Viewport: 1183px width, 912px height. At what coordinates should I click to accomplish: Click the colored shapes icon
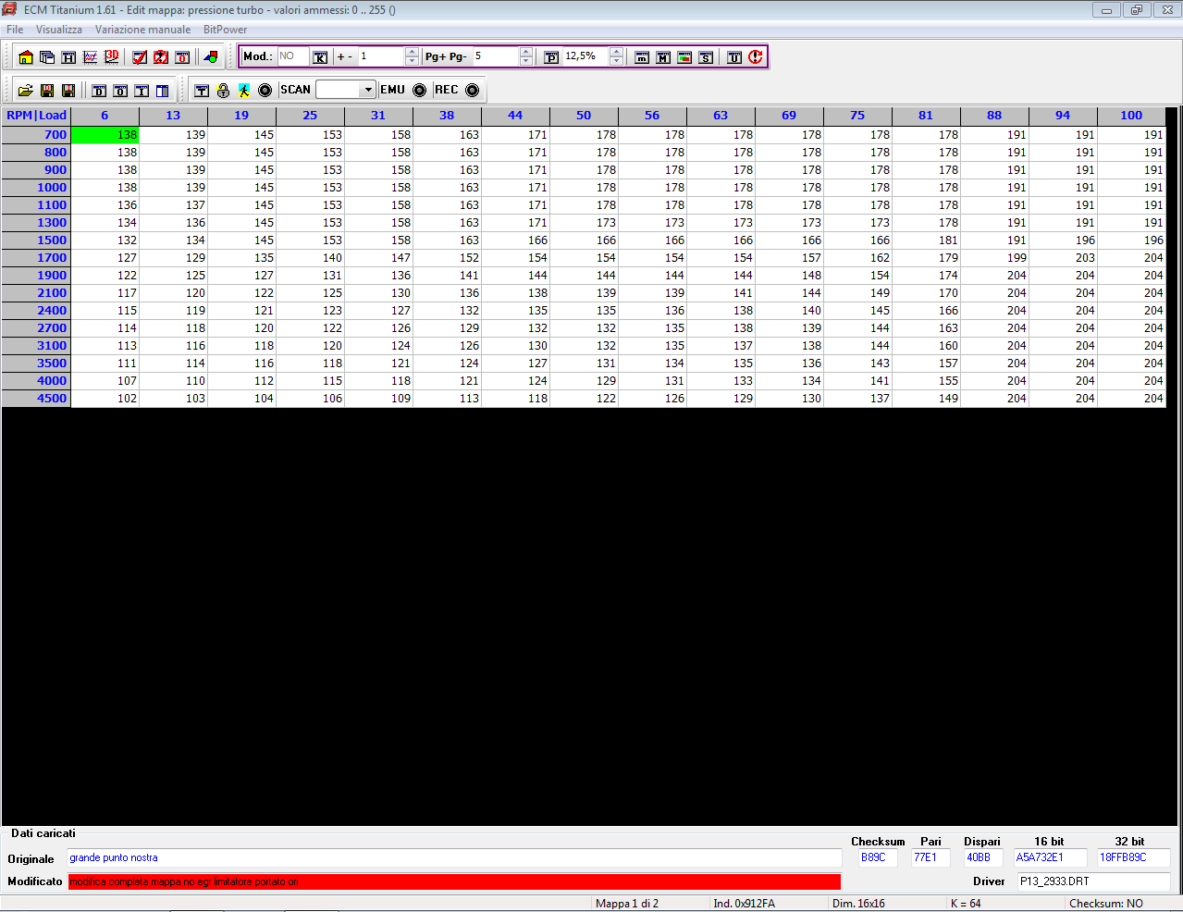click(x=211, y=57)
